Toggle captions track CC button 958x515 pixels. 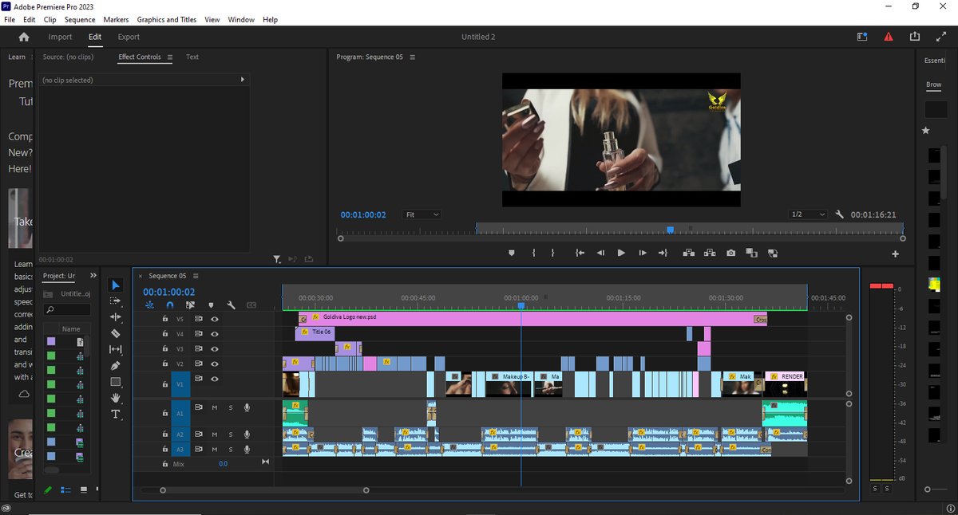tap(251, 305)
